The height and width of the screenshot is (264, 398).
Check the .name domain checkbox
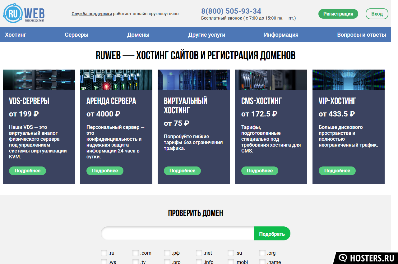262,262
